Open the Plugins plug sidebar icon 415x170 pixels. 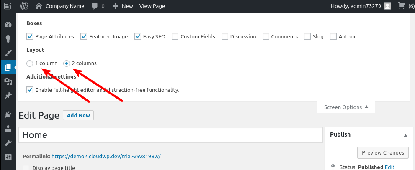(8, 114)
